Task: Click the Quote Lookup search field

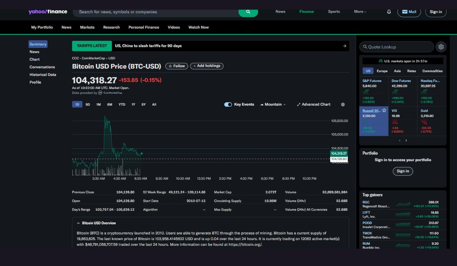Action: tap(396, 47)
